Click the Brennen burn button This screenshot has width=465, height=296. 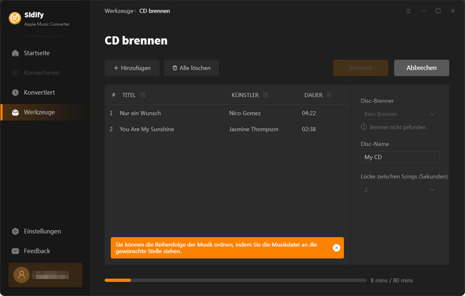click(361, 68)
